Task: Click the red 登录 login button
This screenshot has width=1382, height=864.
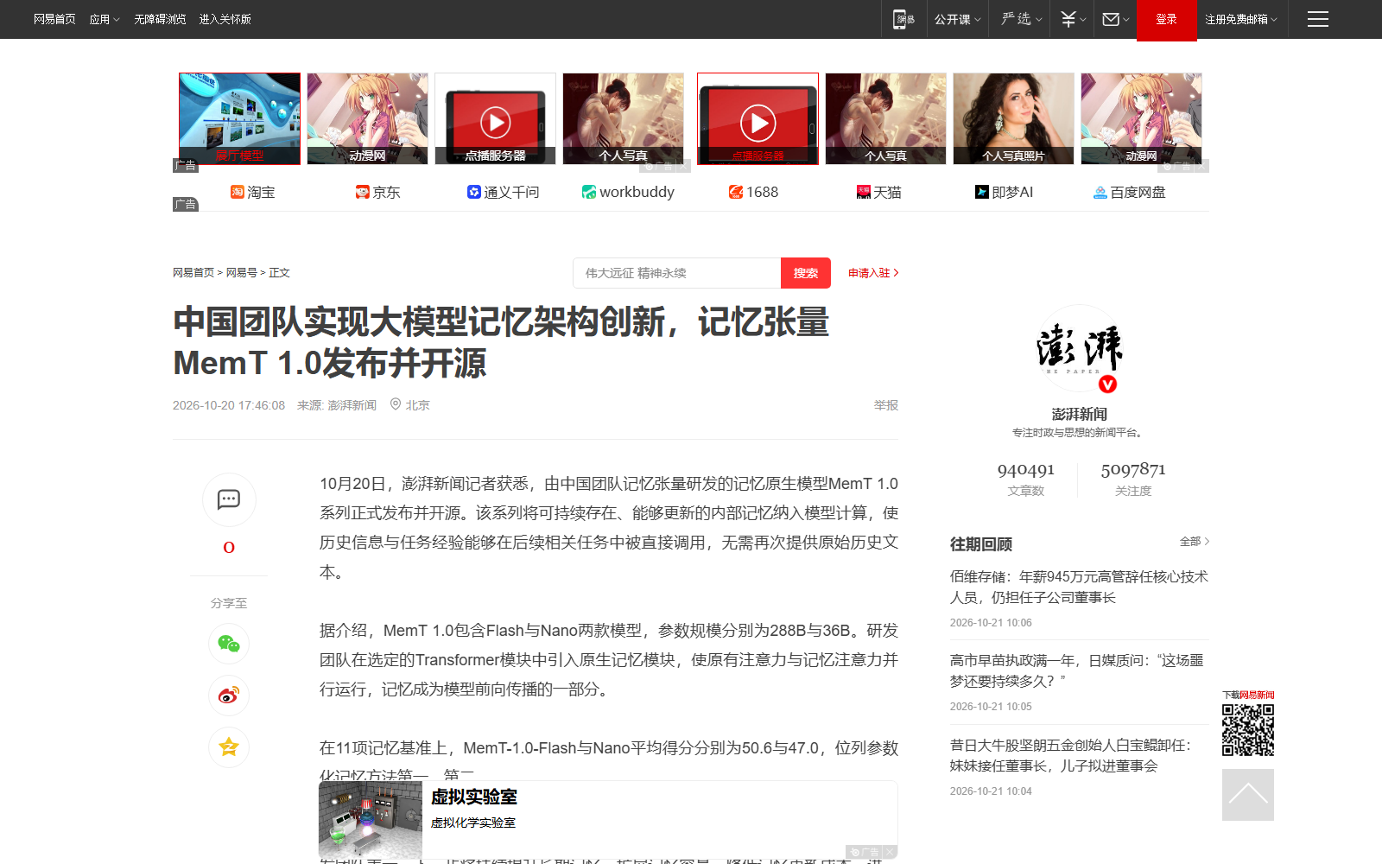Action: coord(1166,19)
